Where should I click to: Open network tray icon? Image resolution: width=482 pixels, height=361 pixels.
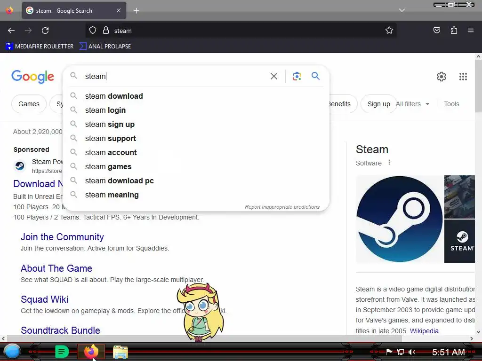(400, 352)
